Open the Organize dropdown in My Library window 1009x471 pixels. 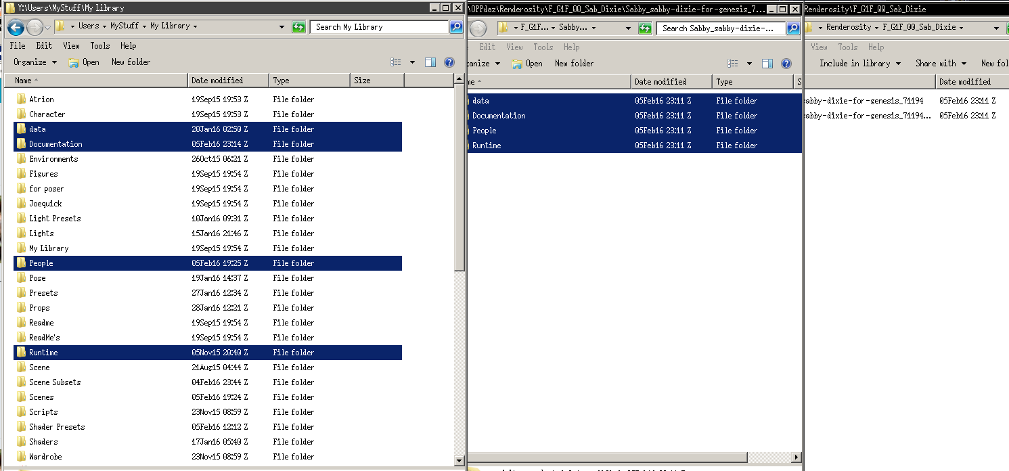[35, 62]
